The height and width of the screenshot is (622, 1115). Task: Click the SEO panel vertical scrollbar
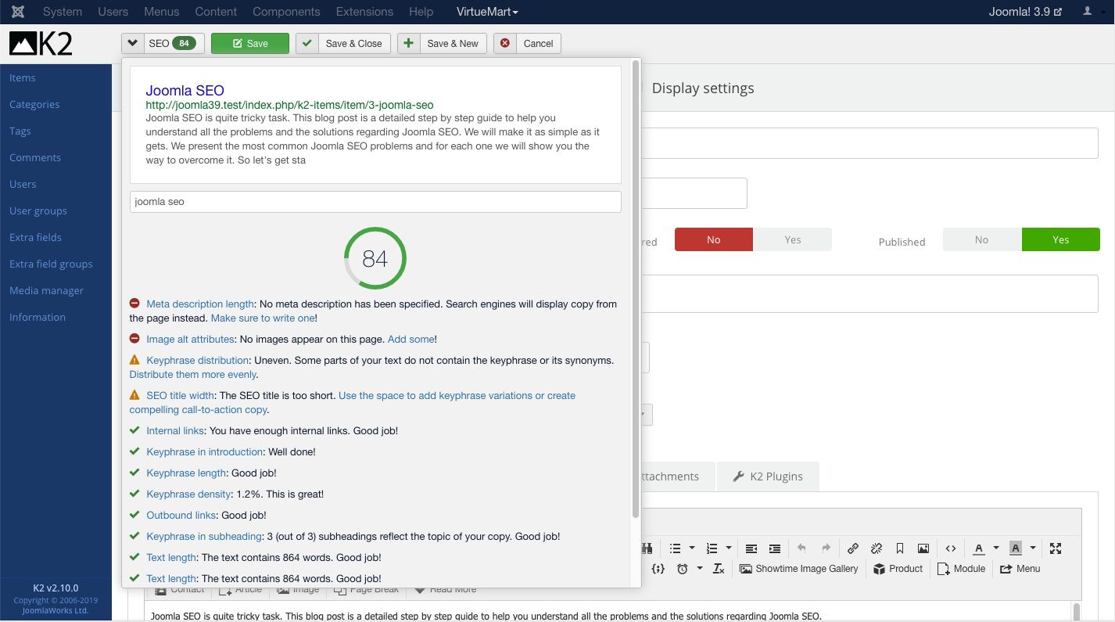[636, 289]
